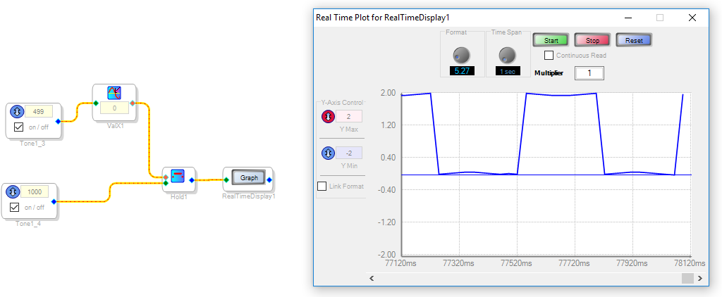Click the Hold1 green input pin
The image size is (722, 297).
click(x=165, y=183)
